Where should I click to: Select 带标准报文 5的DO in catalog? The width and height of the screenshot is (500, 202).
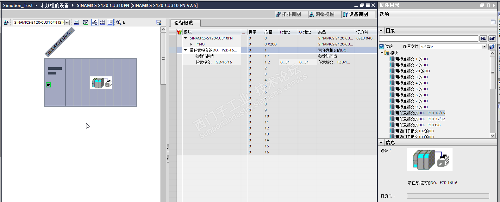pos(411,89)
